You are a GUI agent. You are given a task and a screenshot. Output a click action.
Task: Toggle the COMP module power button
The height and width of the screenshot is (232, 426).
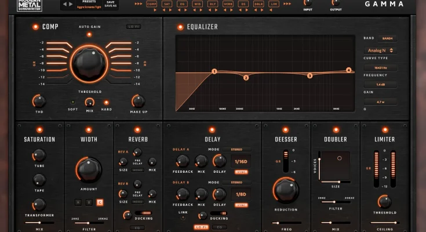click(x=35, y=27)
